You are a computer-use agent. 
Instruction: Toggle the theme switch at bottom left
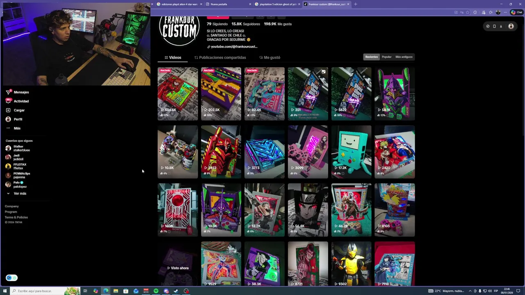11,278
